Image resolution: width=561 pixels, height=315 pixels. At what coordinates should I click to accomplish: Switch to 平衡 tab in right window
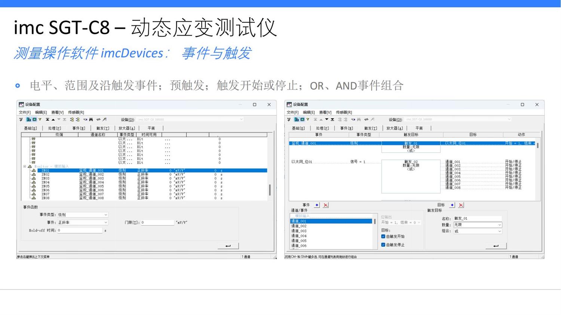tap(419, 128)
